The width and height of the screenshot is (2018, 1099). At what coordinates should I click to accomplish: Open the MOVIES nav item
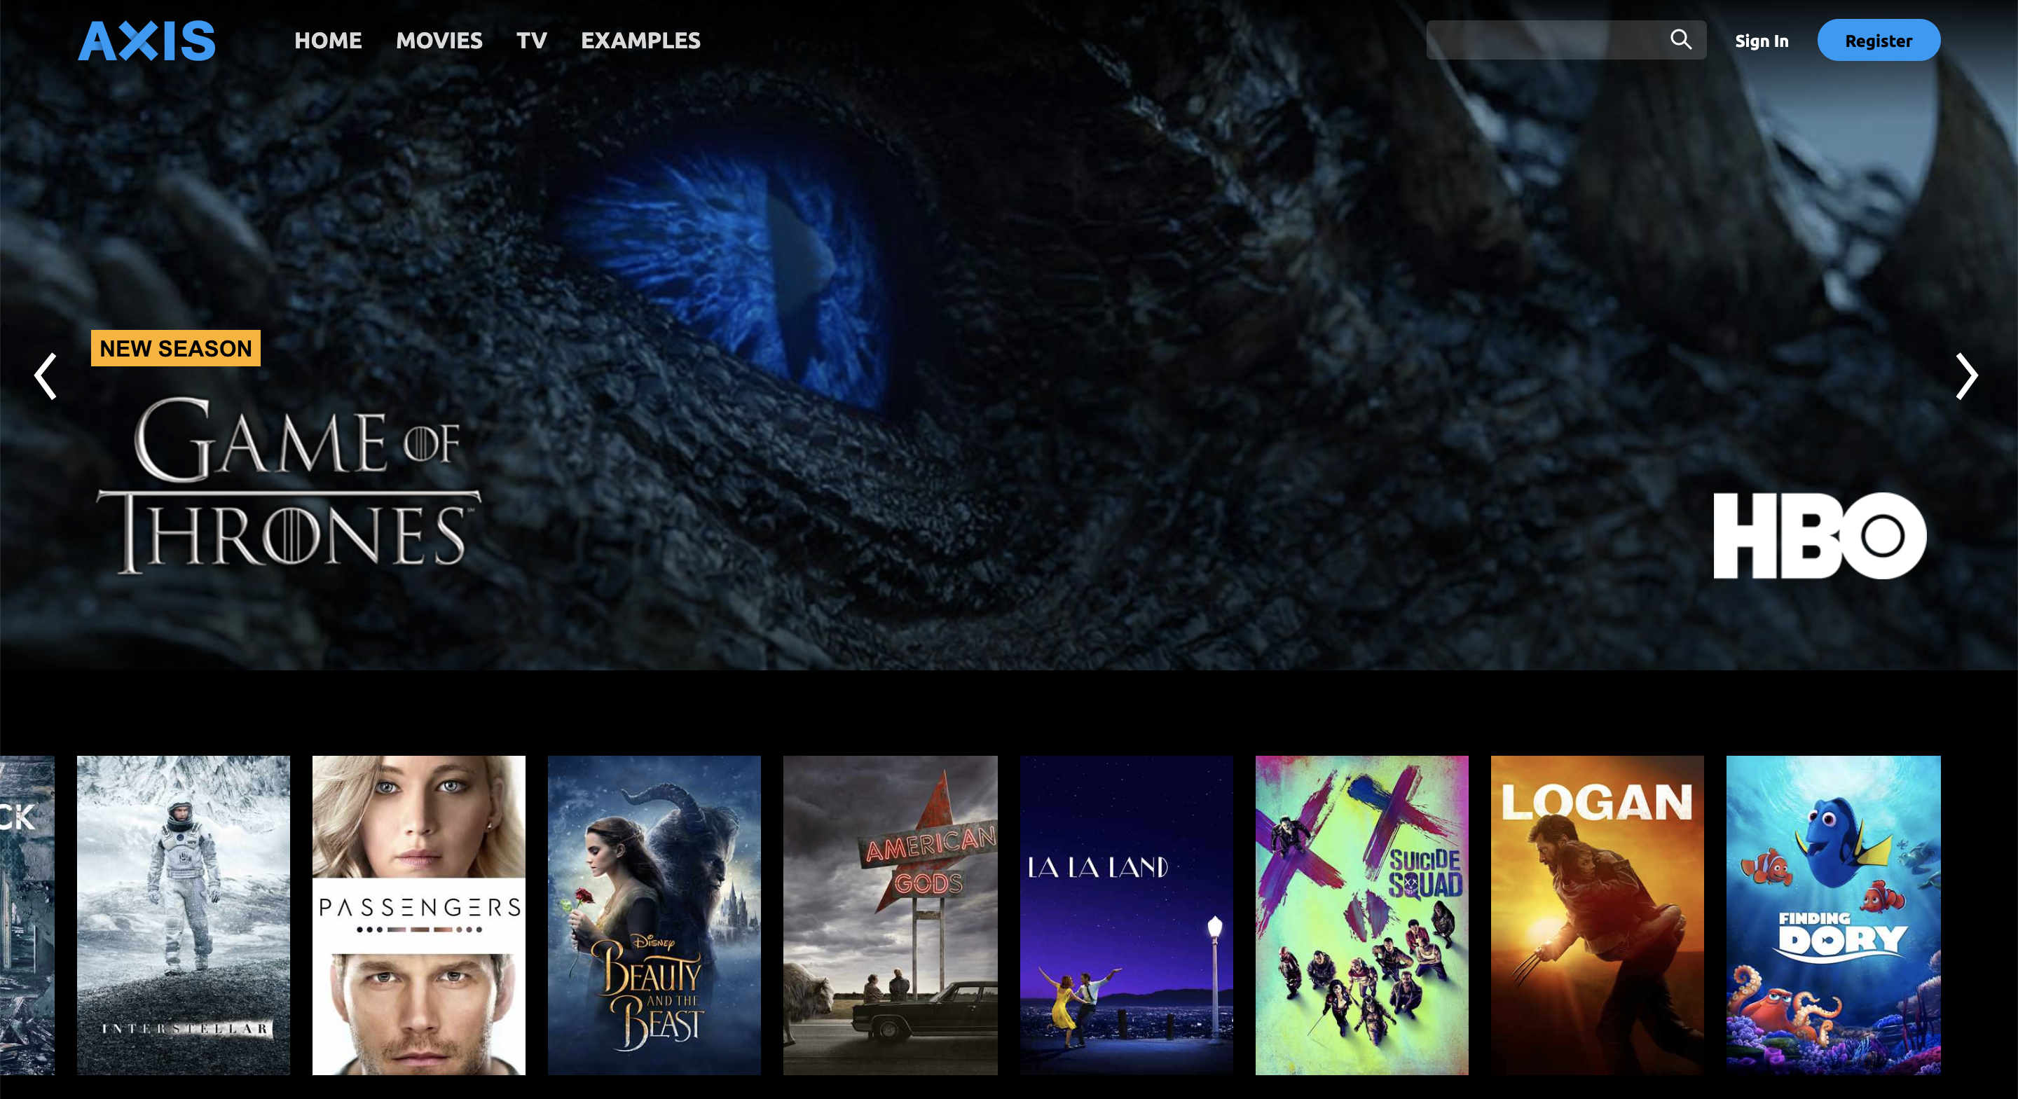pyautogui.click(x=439, y=41)
